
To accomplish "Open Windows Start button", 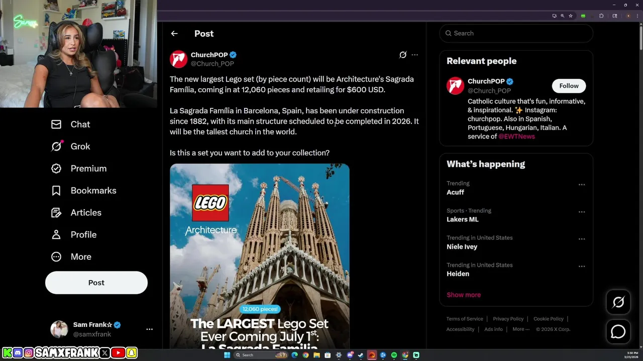I will [227, 355].
